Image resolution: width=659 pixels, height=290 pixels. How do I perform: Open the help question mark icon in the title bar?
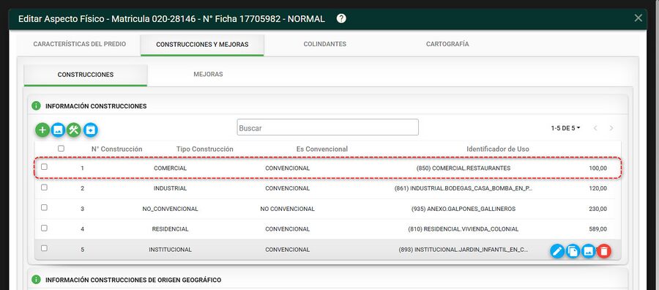(341, 18)
